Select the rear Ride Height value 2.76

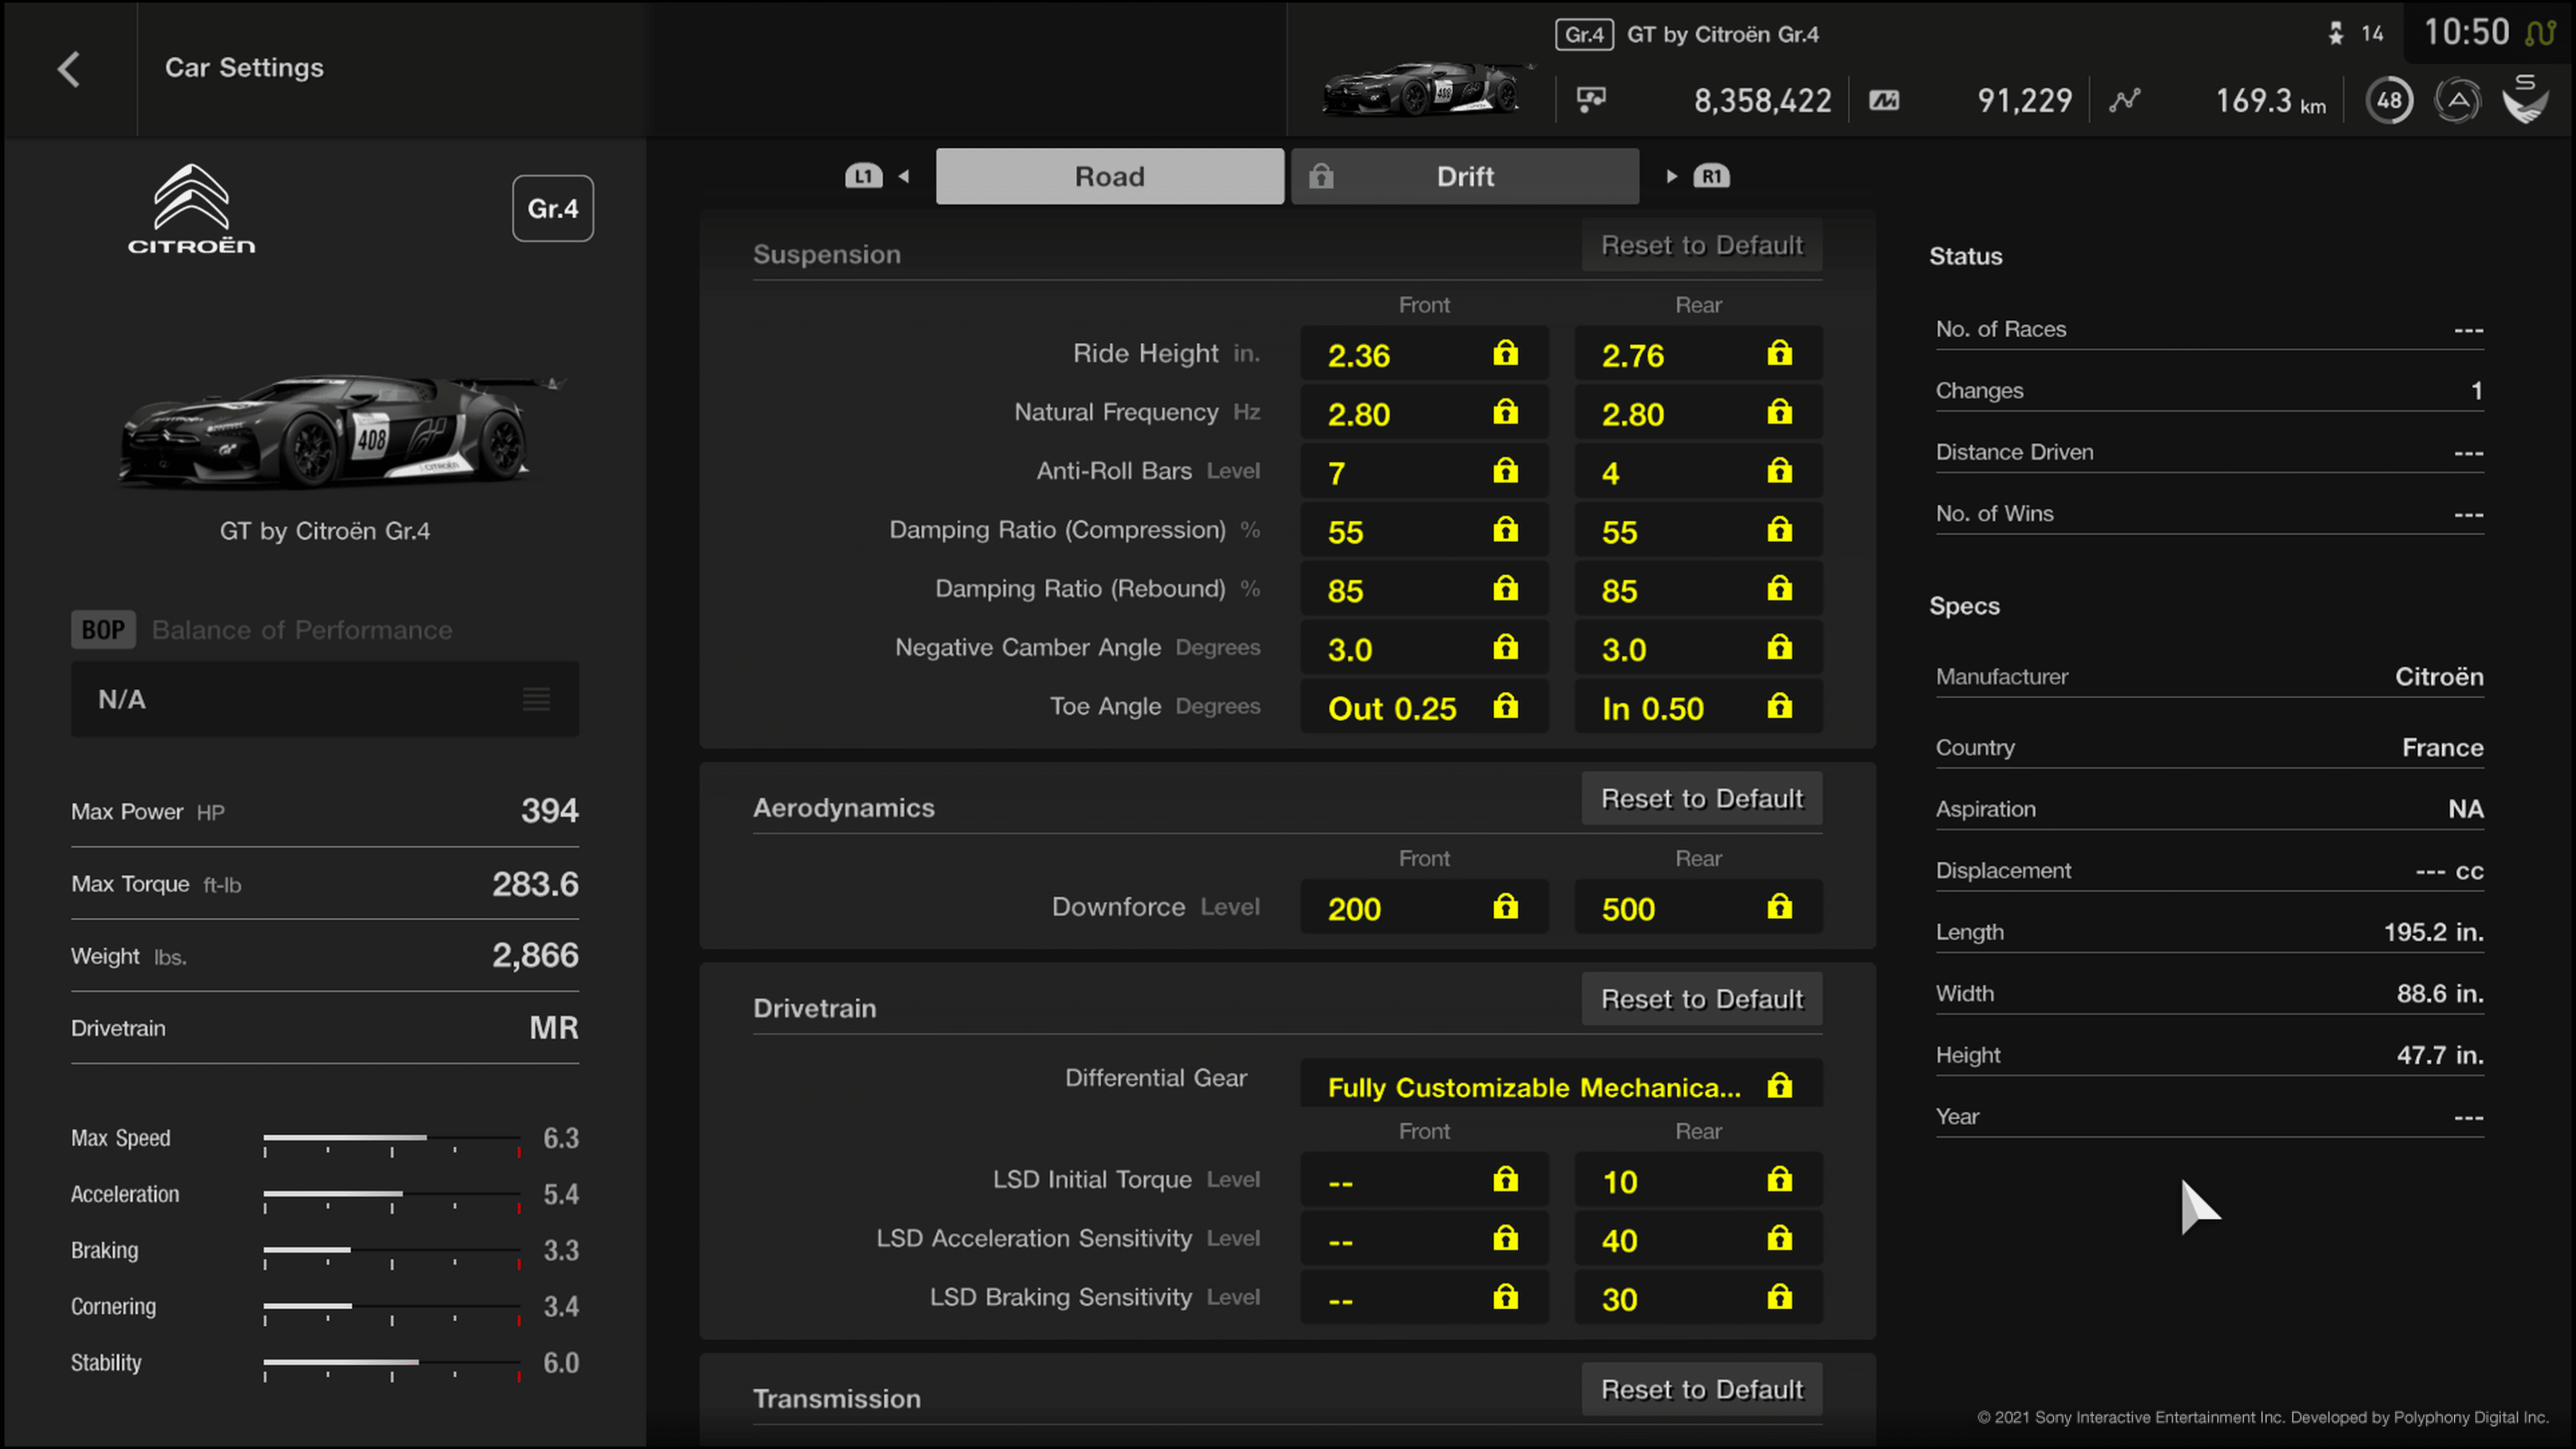click(x=1698, y=354)
